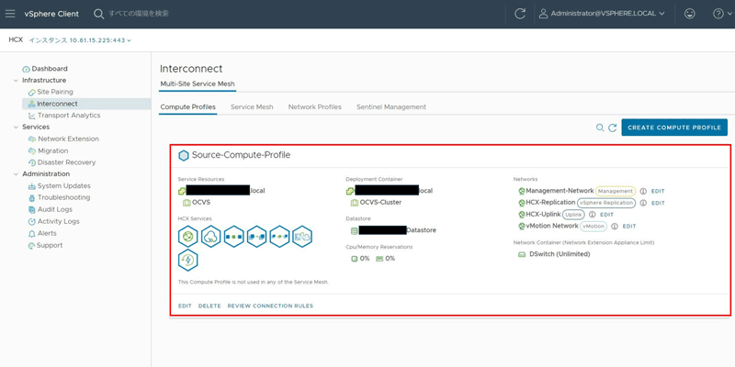
Task: Click the sixth HCX service hexagon with cloud
Action: click(x=302, y=237)
